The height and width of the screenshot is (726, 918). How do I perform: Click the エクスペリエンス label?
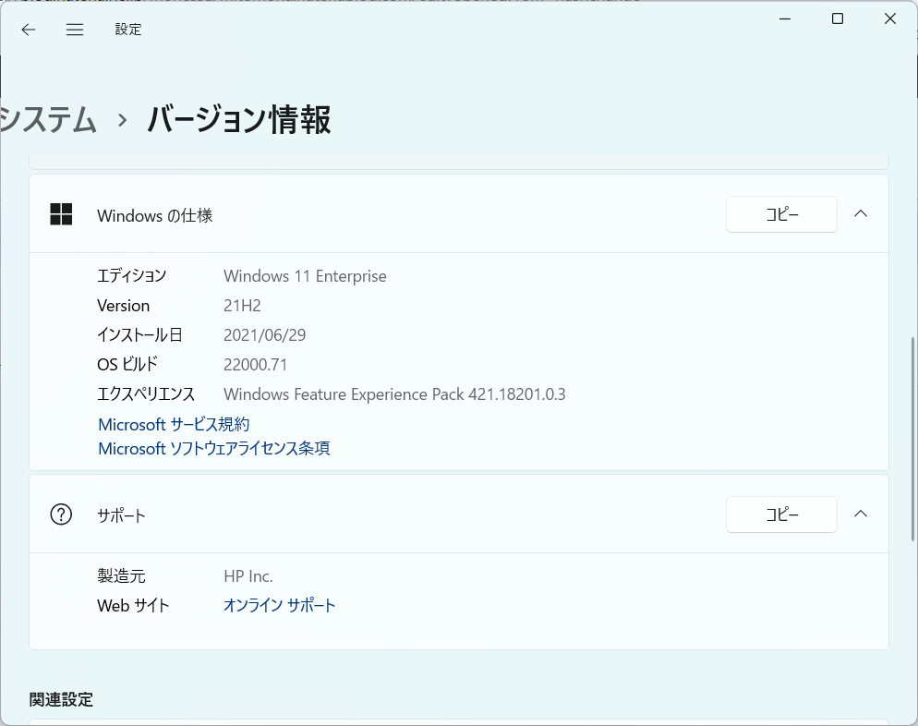pyautogui.click(x=146, y=394)
